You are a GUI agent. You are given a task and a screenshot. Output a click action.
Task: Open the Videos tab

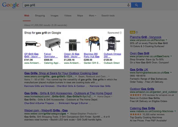pos(68,16)
